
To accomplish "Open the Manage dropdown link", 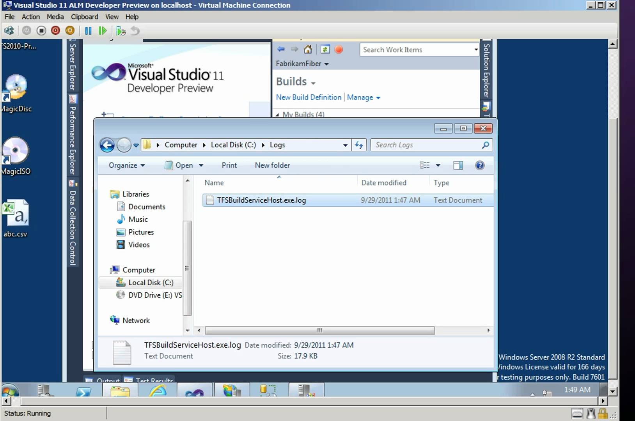I will click(364, 97).
